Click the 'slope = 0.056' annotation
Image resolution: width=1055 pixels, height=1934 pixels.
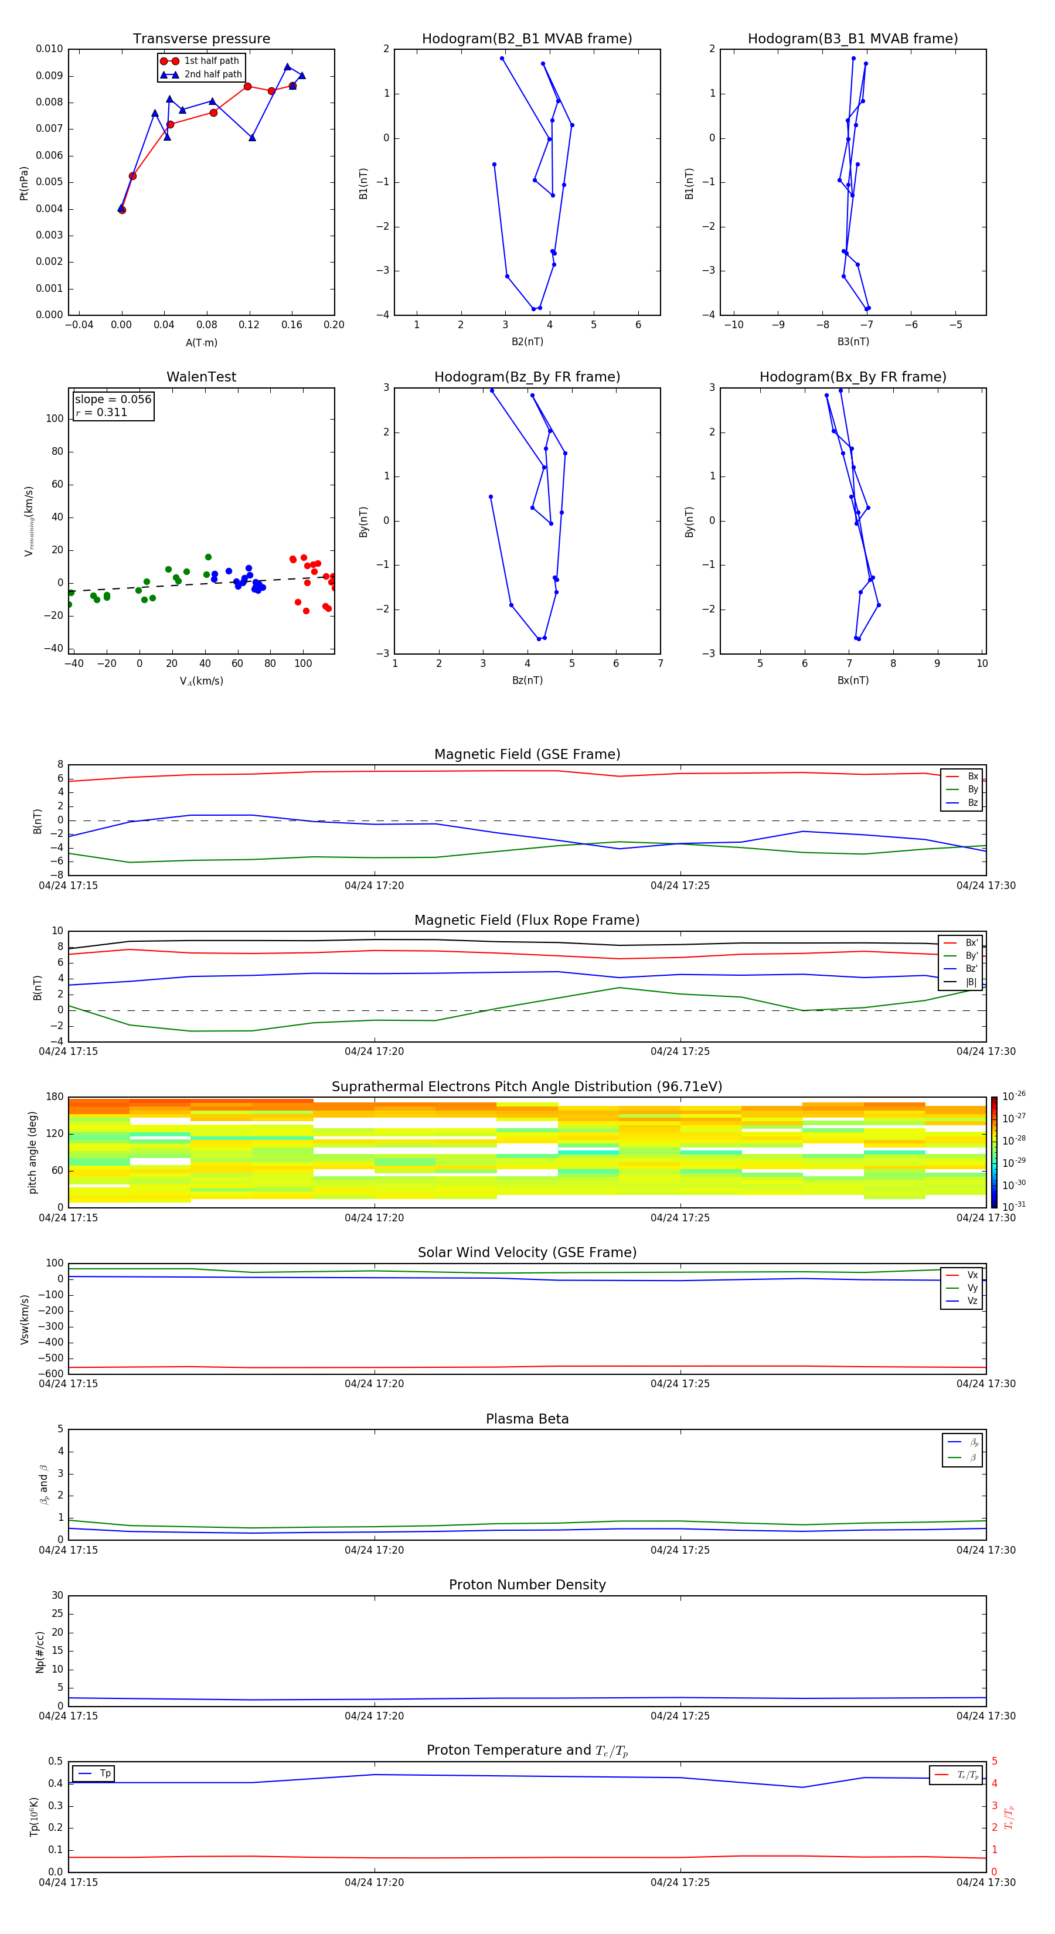[x=113, y=400]
